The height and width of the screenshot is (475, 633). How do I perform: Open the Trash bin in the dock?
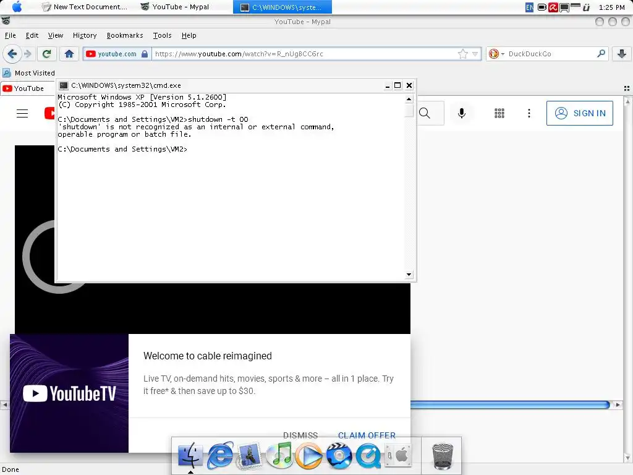(443, 456)
